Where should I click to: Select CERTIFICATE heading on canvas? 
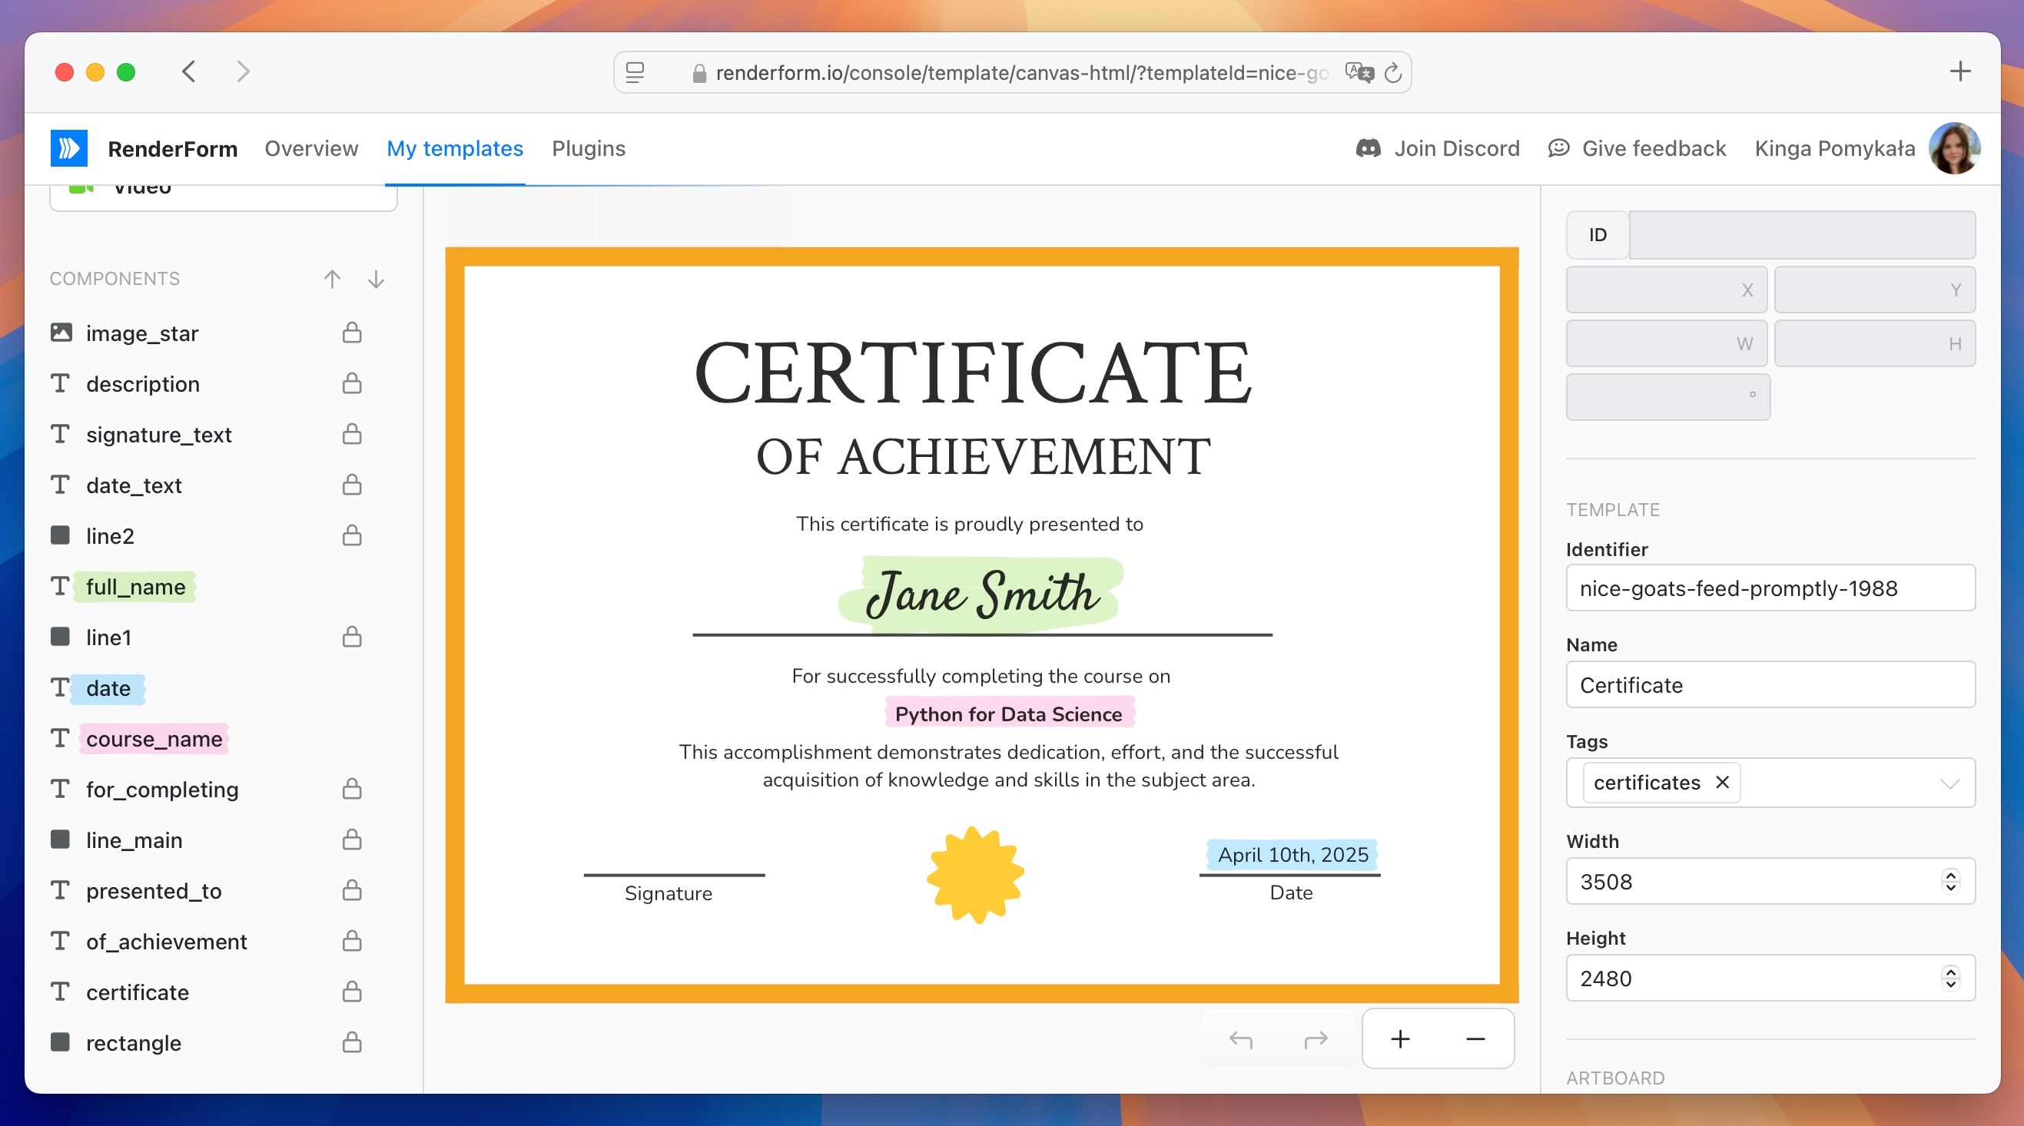[974, 373]
